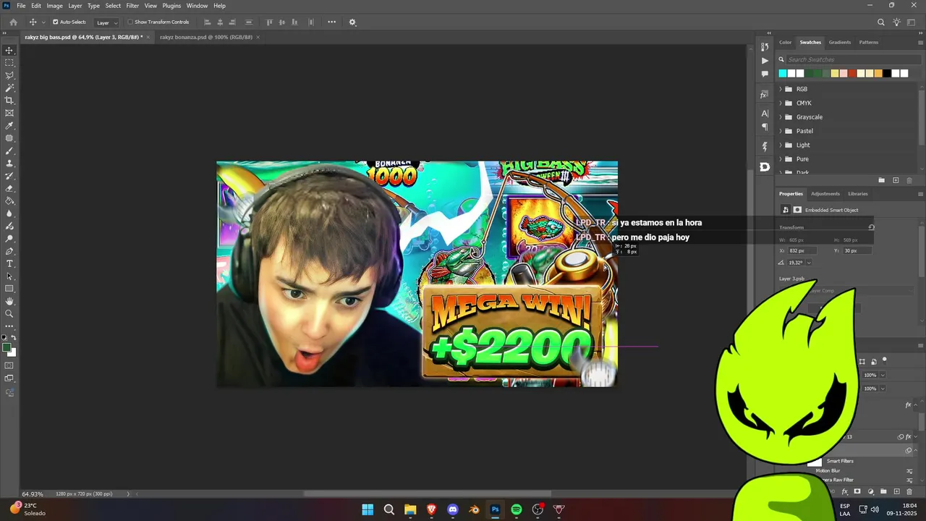Click the foreground color dark green swatch
The image size is (926, 521).
click(6, 348)
